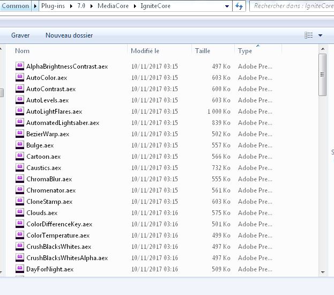Open the view options dropdown arrow

(320, 35)
